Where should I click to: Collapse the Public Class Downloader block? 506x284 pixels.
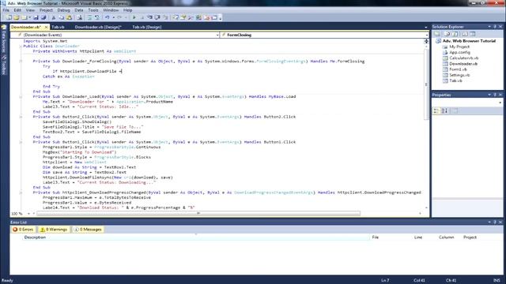pos(21,46)
